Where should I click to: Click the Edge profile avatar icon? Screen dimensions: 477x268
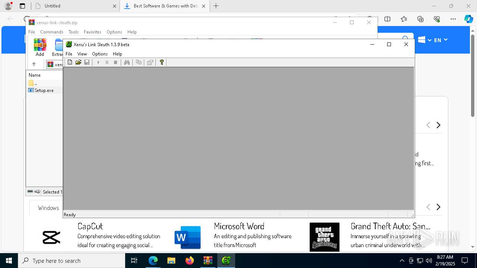pos(8,6)
